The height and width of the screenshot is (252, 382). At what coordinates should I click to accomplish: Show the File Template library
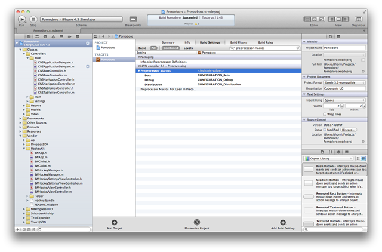pos(322,152)
